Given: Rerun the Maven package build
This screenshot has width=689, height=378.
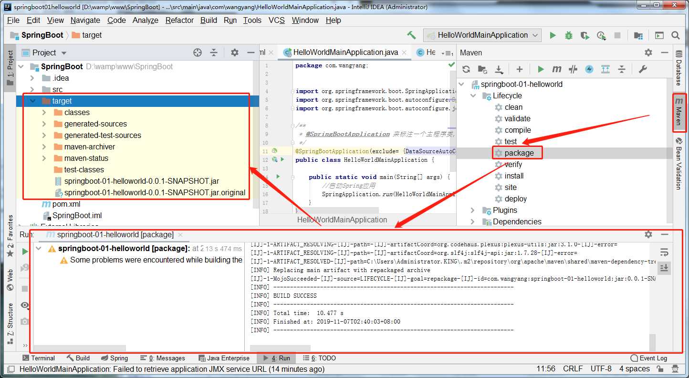Looking at the screenshot, I should pyautogui.click(x=25, y=252).
